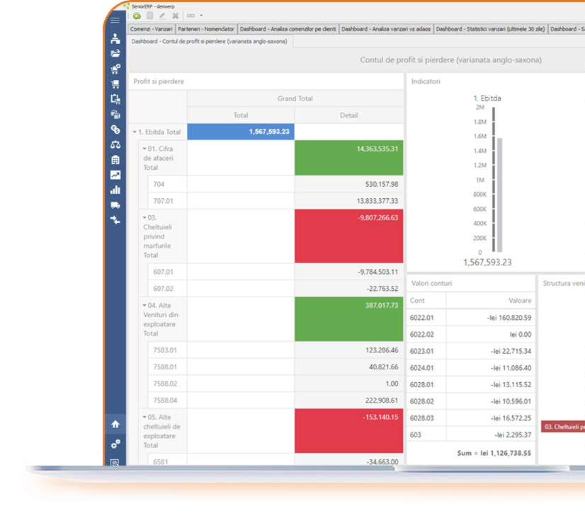
Task: Select the chained dollar link icon
Action: [115, 130]
